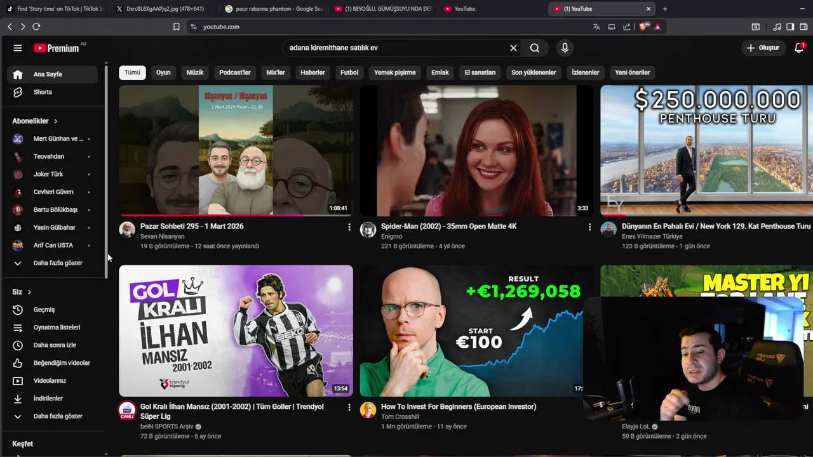Expand the Abonelikler section chevron
813x457 pixels.
tap(55, 121)
